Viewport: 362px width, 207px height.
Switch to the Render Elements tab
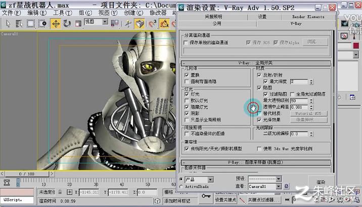308,17
